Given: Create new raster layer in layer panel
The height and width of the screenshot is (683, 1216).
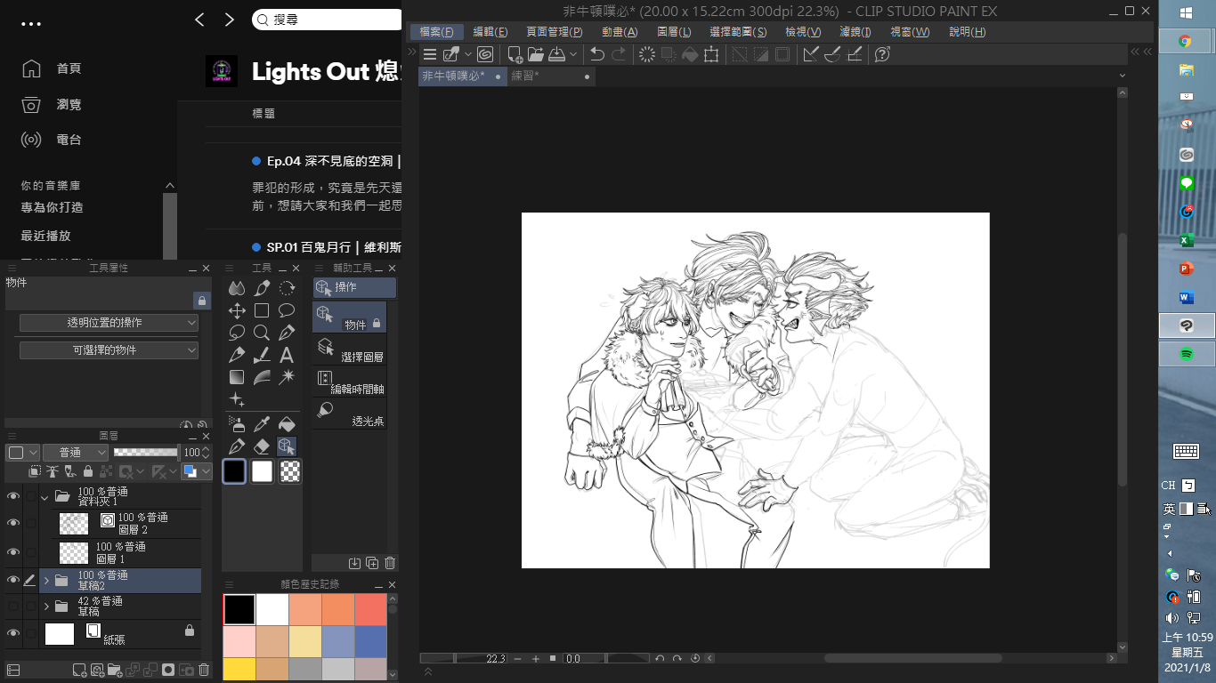Looking at the screenshot, I should click(x=79, y=670).
